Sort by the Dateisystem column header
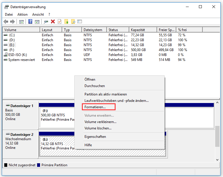This screenshot has height=177, width=223. click(x=94, y=30)
